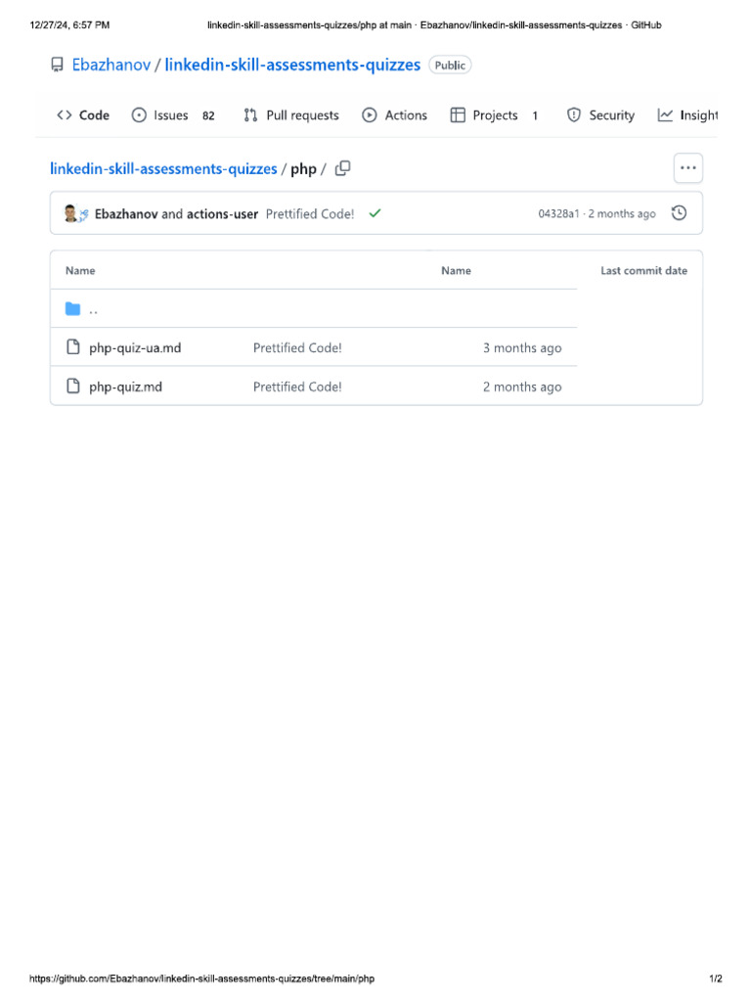Open commit history clock icon
The height and width of the screenshot is (1002, 751).
(x=679, y=213)
